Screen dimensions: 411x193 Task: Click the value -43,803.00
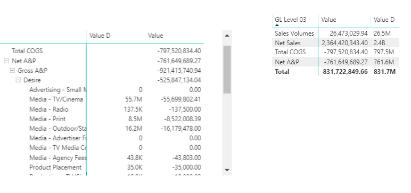coord(187,158)
